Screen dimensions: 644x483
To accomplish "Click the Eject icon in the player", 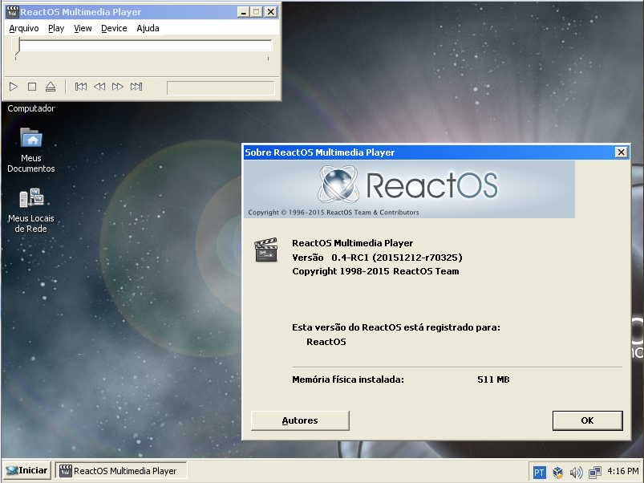I will pyautogui.click(x=50, y=87).
